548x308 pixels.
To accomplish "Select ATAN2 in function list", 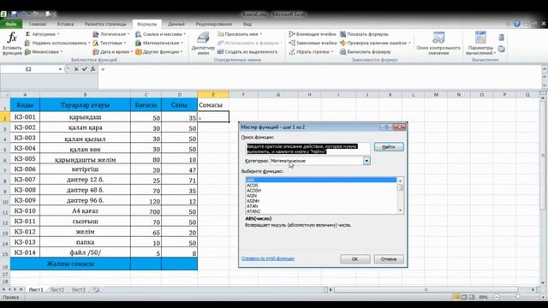I will point(253,211).
